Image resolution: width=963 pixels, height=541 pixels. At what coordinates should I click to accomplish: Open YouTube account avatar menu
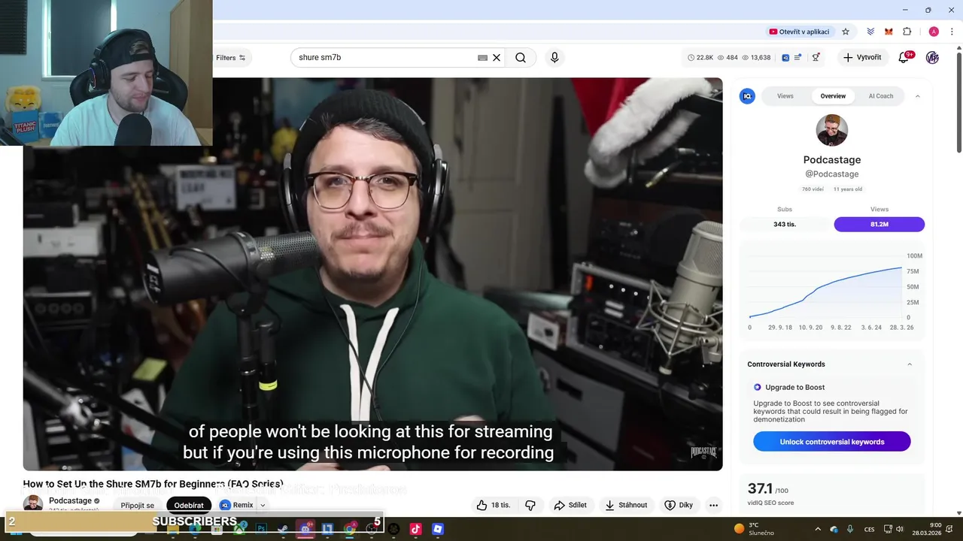coord(932,58)
